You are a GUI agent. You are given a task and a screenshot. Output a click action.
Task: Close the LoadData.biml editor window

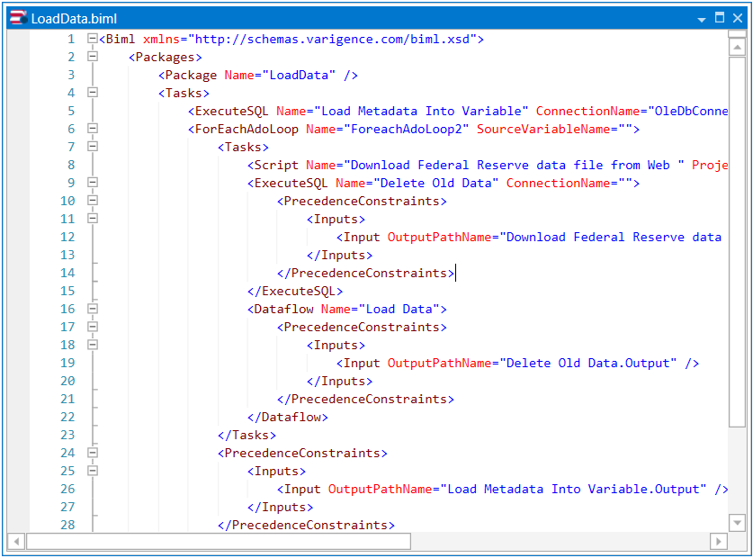pyautogui.click(x=737, y=17)
